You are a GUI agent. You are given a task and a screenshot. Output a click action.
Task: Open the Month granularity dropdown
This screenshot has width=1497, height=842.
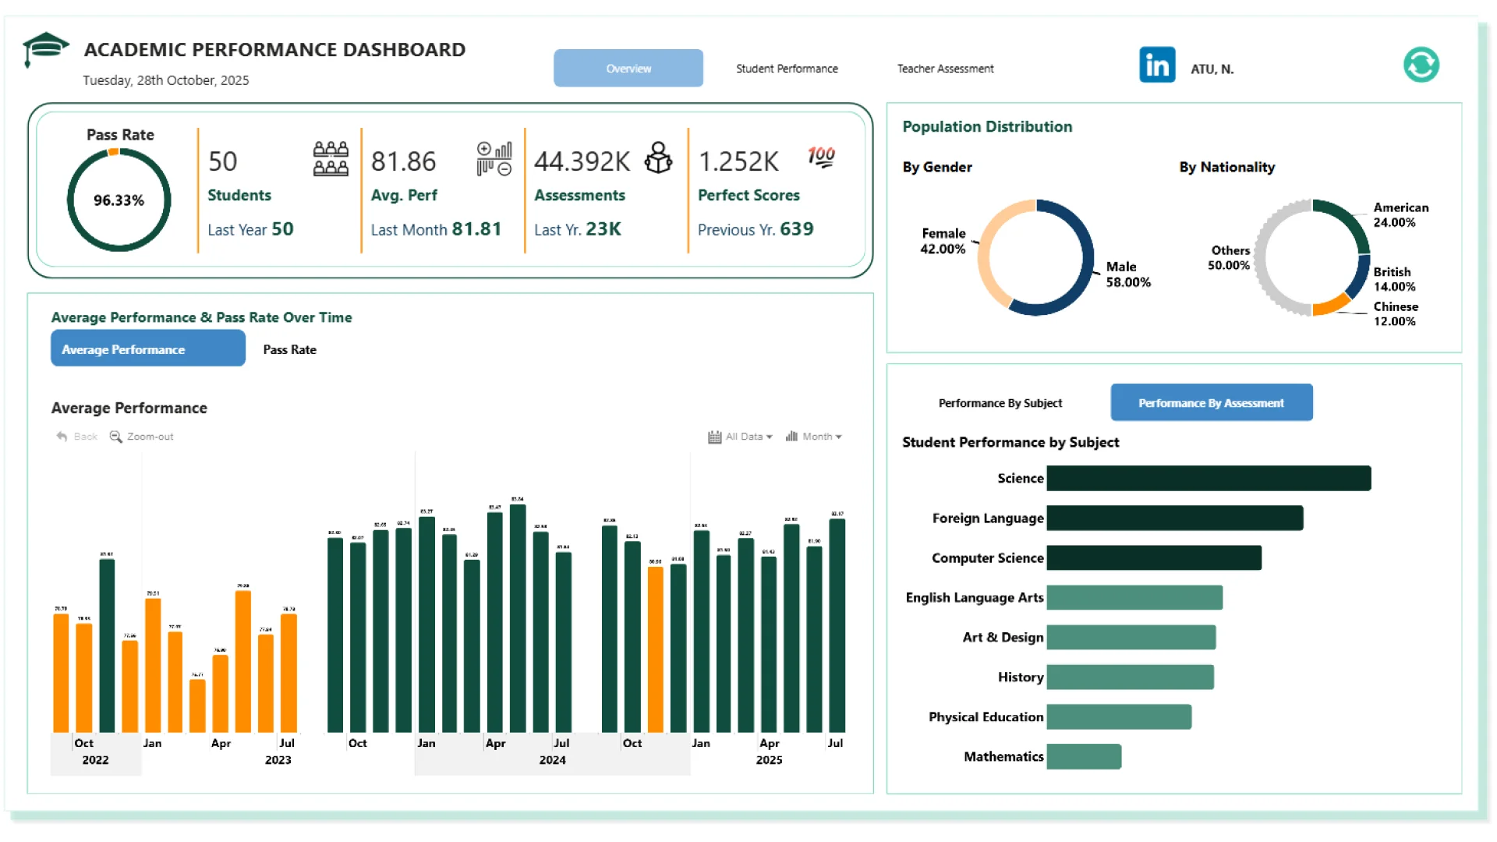[x=814, y=437]
